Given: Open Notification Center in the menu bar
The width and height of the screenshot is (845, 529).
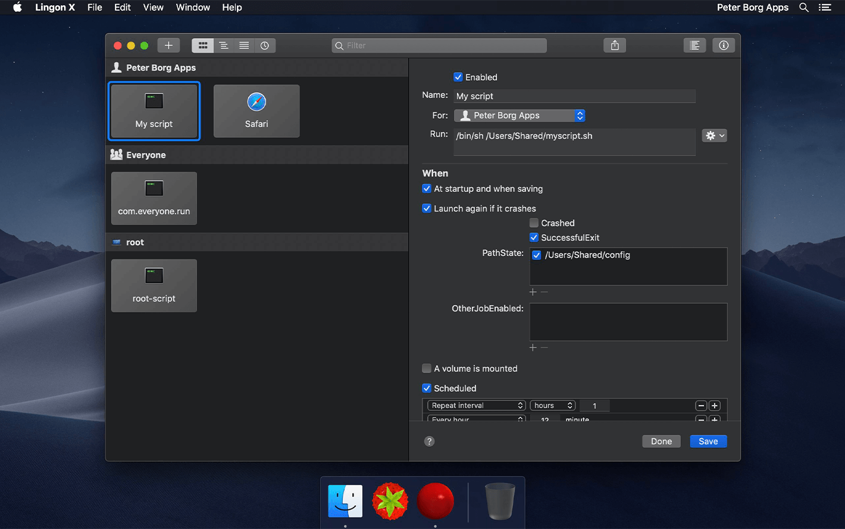Looking at the screenshot, I should (x=825, y=7).
